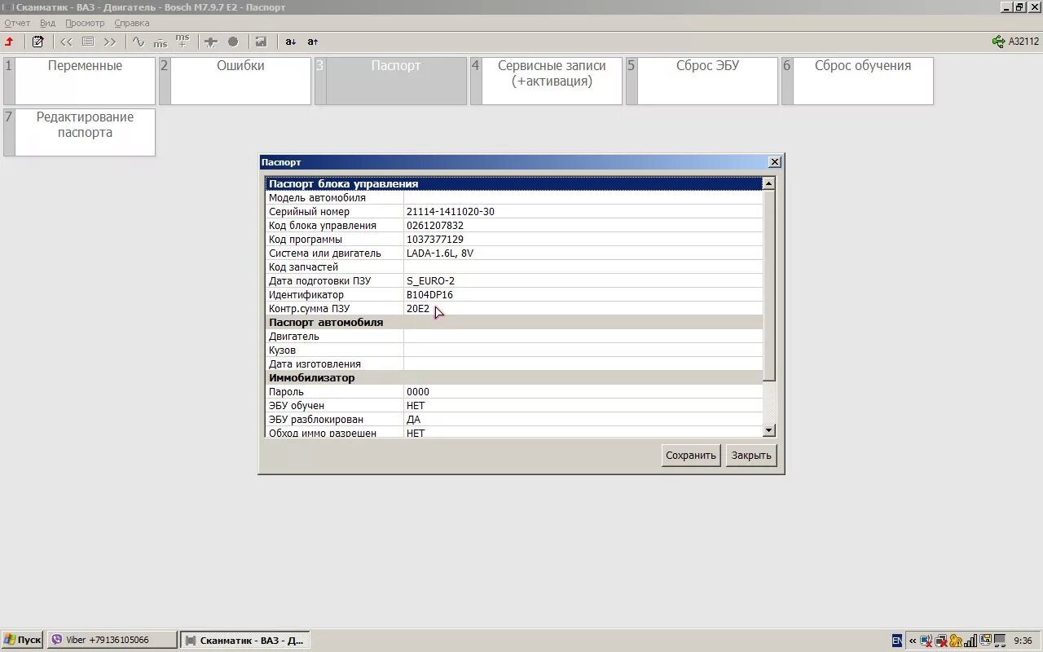Click the wireless network disconnected tray icon
Viewport: 1043px width, 652px height.
(926, 641)
